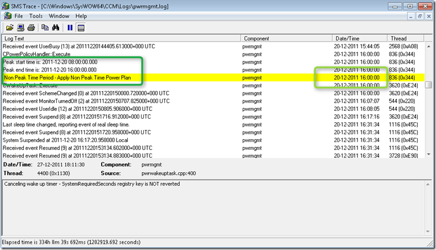The width and height of the screenshot is (436, 250).
Task: Click the 20-12-2011 15:44:05 date cell
Action: 357,47
